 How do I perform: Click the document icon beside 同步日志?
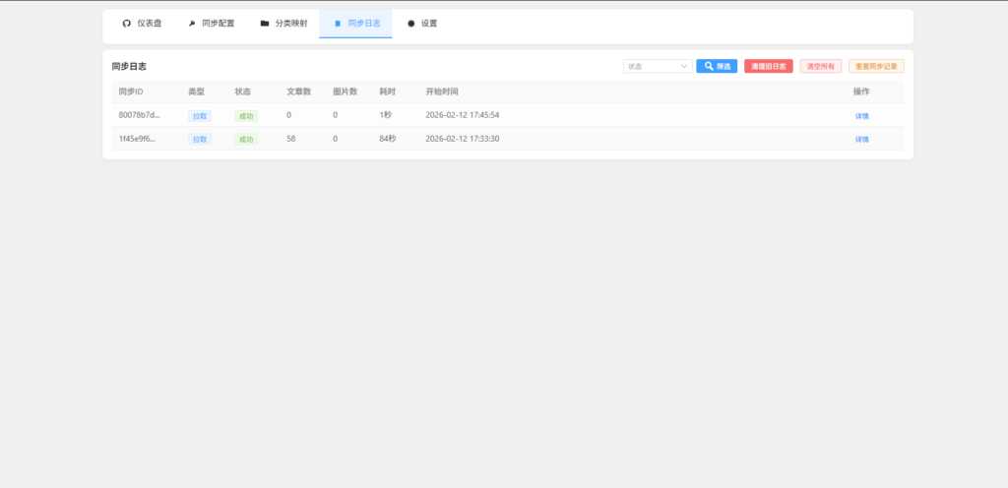pyautogui.click(x=338, y=23)
